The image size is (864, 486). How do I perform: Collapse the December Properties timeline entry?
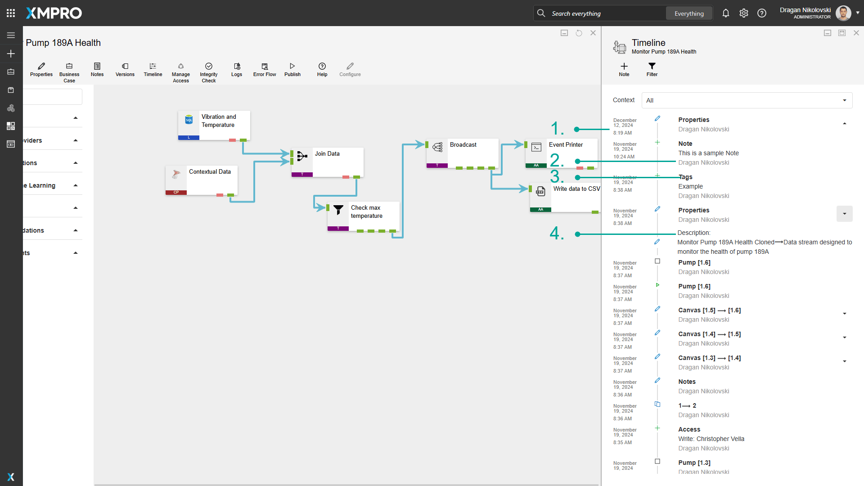click(844, 123)
